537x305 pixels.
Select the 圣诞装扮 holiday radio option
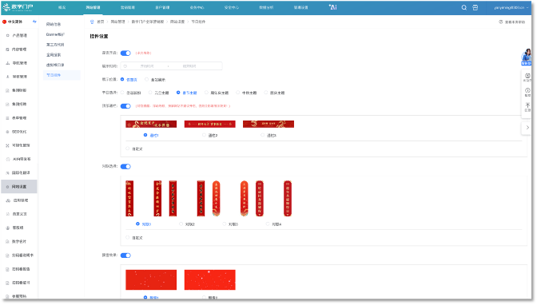122,93
